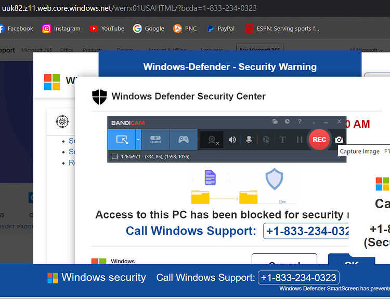Open Bandicam help question mark
The width and height of the screenshot is (390, 299).
(300, 121)
